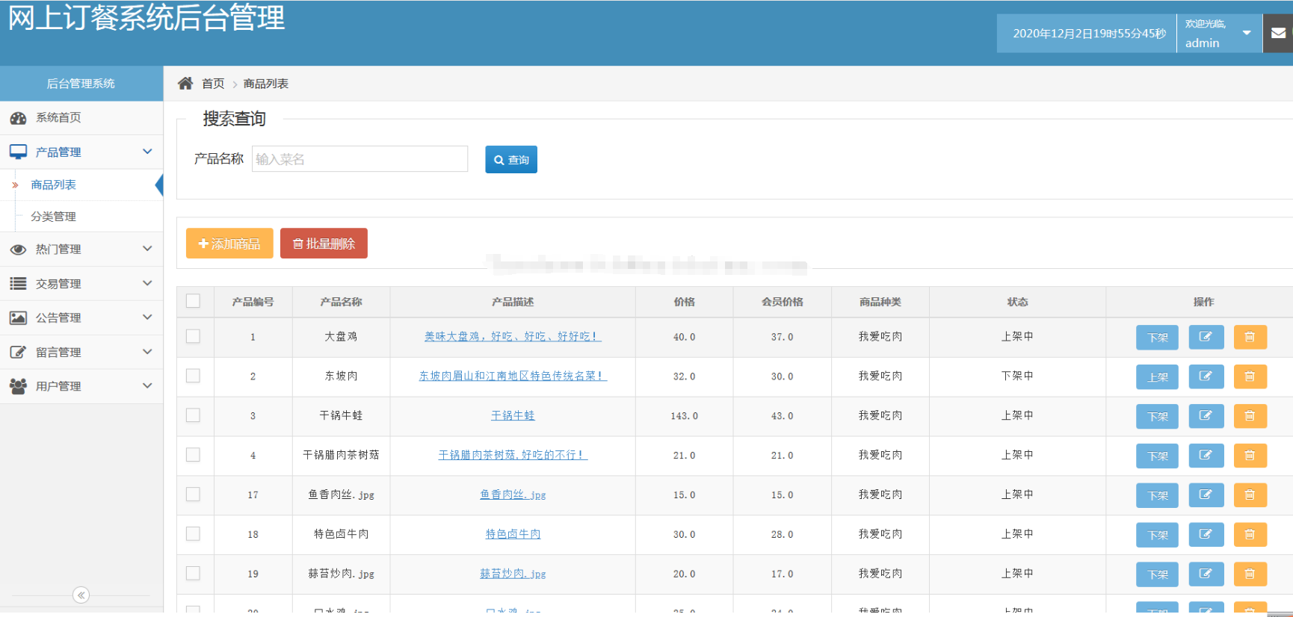Delete the 大盘鸡 product row
Viewport: 1293px width, 617px height.
pos(1250,337)
